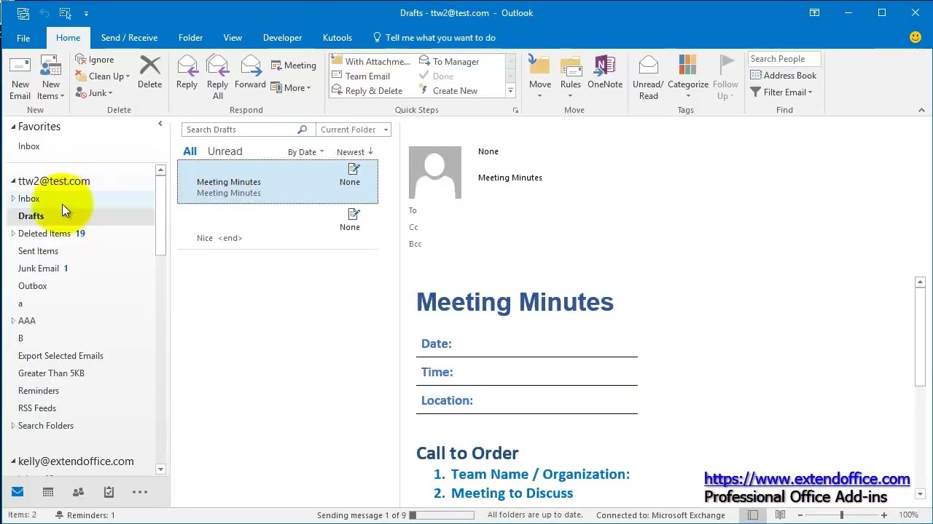This screenshot has width=933, height=524.
Task: Open the People view icon in navigation bar
Action: click(x=78, y=492)
